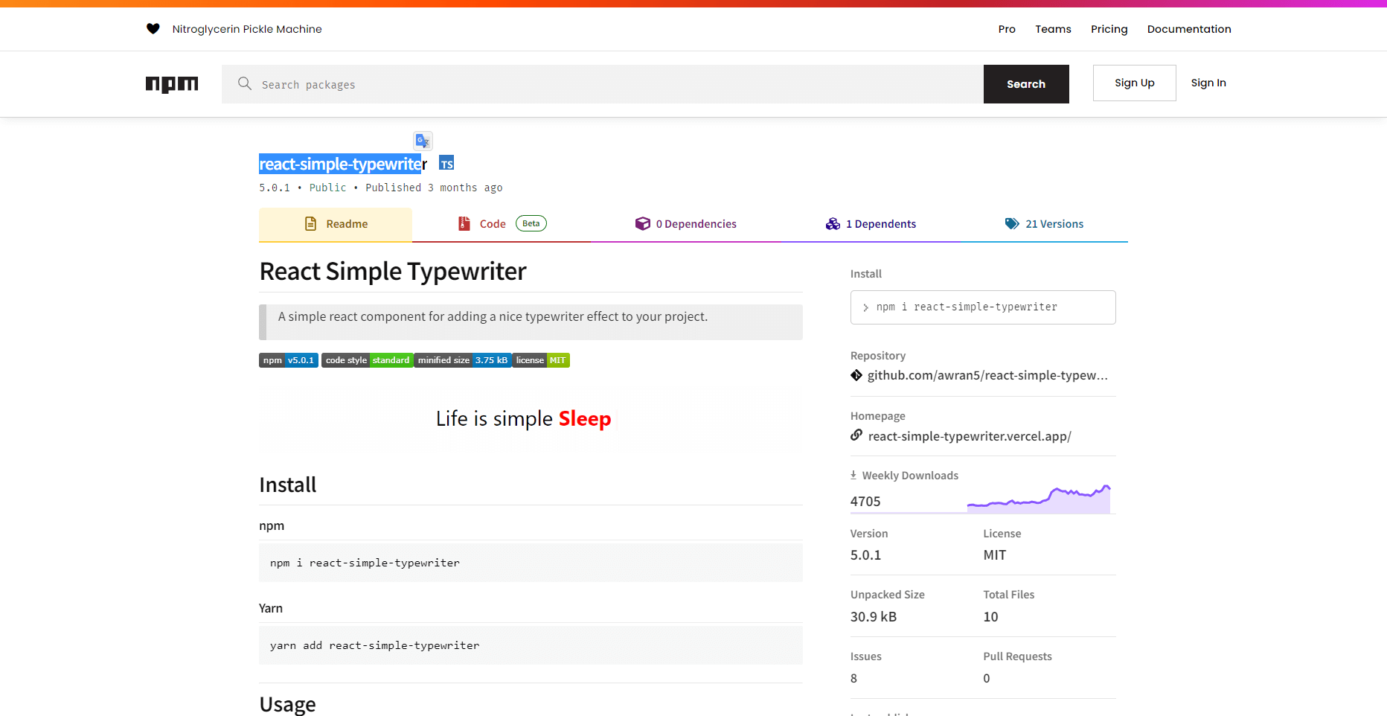Open the Issues count 8
The image size is (1387, 716).
853,678
